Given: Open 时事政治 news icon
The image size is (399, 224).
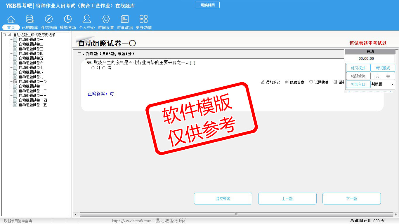Looking at the screenshot, I should (x=125, y=20).
